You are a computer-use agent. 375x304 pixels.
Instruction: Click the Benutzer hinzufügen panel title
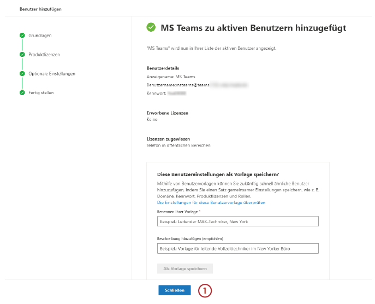click(x=40, y=9)
